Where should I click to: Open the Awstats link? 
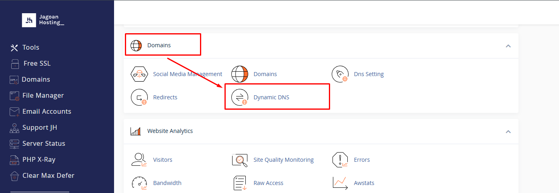364,183
